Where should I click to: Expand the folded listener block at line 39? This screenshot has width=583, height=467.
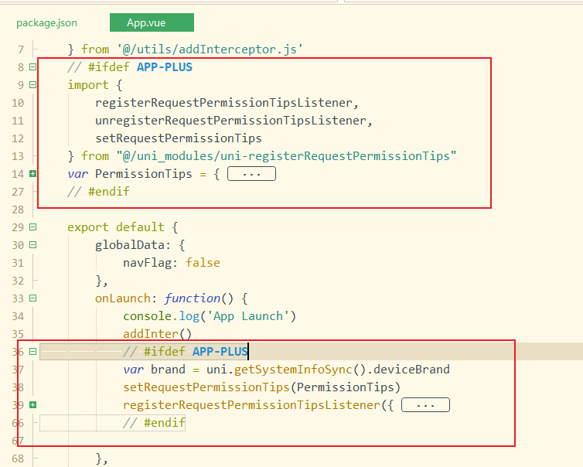[32, 405]
